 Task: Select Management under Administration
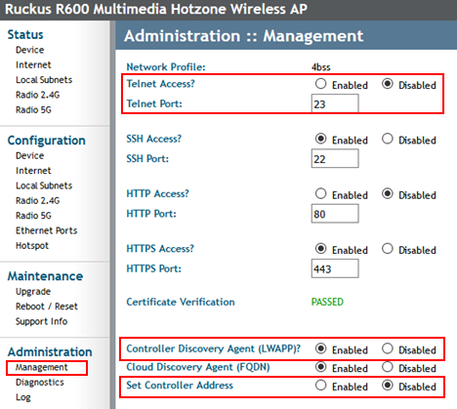point(42,367)
